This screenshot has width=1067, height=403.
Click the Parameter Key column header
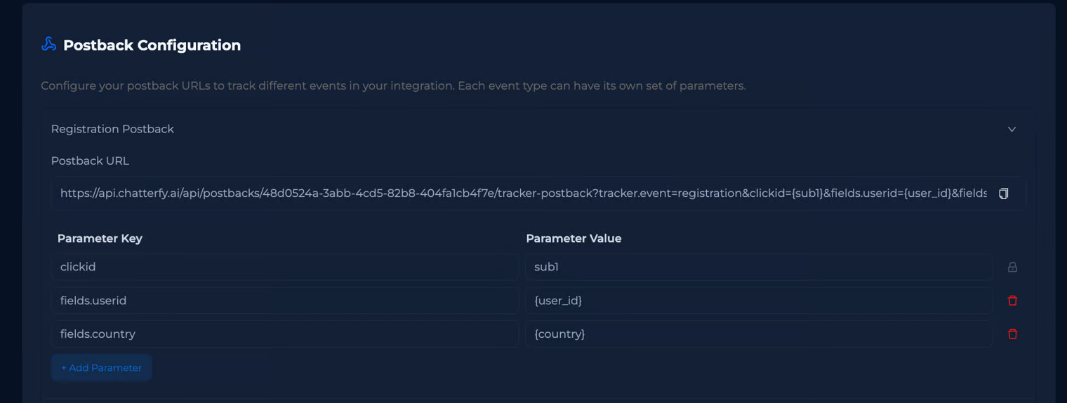[100, 238]
